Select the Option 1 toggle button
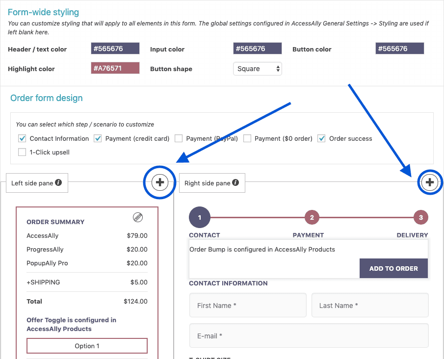 pos(87,346)
